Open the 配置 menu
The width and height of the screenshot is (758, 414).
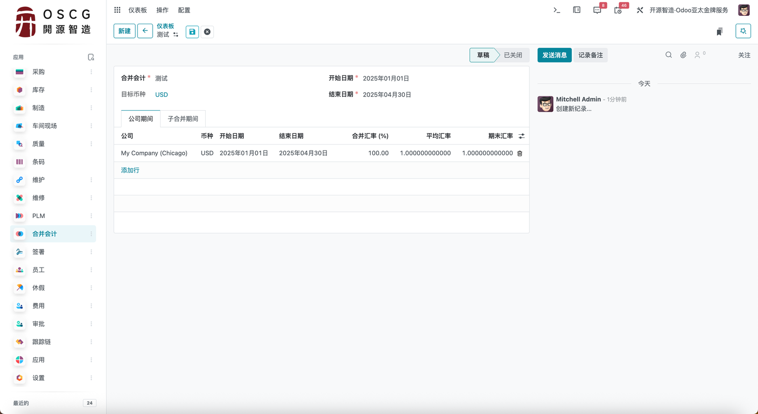[x=184, y=9]
